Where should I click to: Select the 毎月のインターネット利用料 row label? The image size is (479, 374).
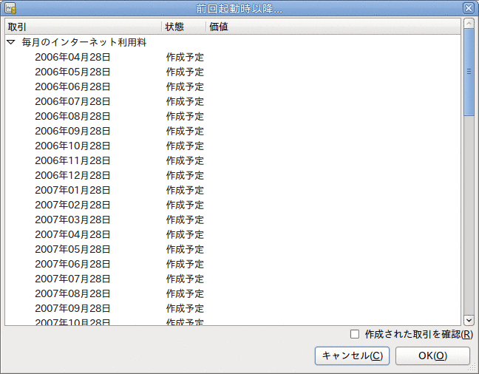[84, 42]
